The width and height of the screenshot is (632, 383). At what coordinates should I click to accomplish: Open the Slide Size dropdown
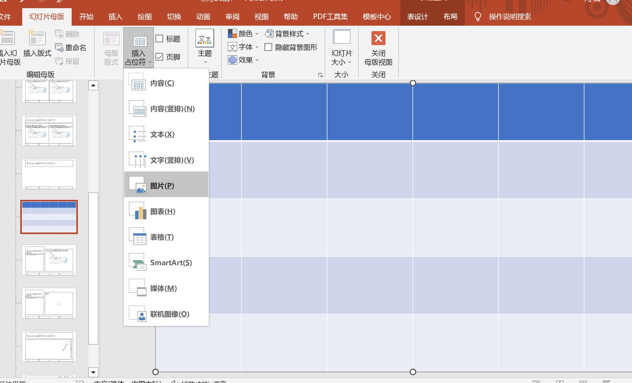tap(342, 57)
